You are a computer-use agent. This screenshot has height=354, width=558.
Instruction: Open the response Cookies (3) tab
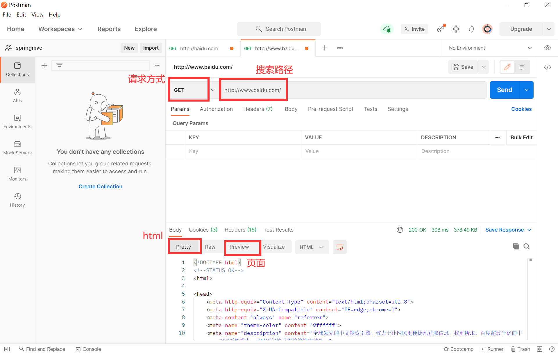(203, 230)
